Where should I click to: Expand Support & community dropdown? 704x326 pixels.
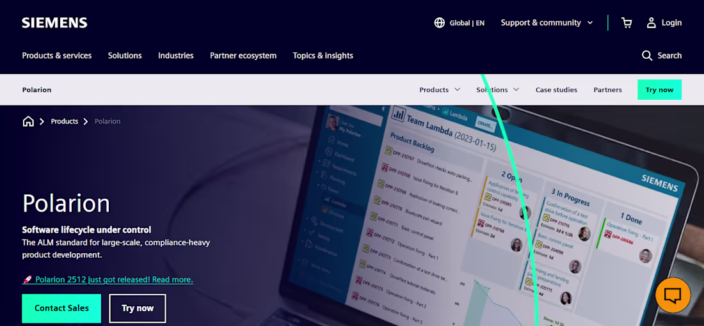[547, 23]
